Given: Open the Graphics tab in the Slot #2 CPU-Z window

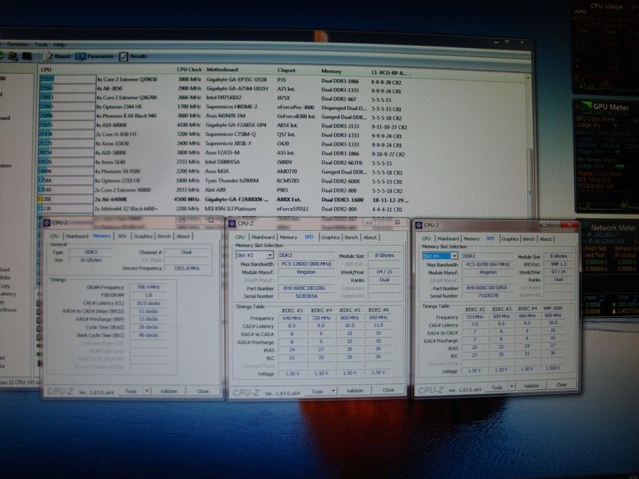Looking at the screenshot, I should tap(330, 237).
